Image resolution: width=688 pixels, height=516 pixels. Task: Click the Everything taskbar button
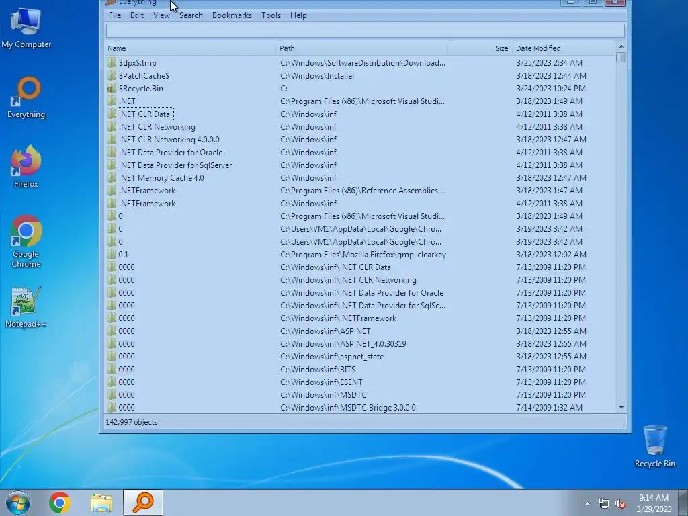pos(143,503)
